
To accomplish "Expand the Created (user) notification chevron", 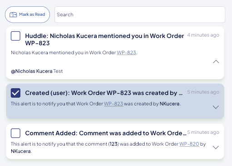I will (x=216, y=107).
